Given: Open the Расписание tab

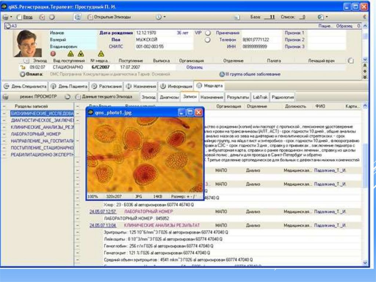Looking at the screenshot, I should pyautogui.click(x=107, y=86).
